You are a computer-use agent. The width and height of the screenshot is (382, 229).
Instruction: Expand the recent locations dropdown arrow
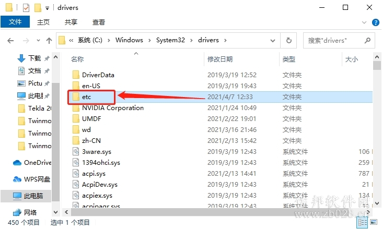38,40
